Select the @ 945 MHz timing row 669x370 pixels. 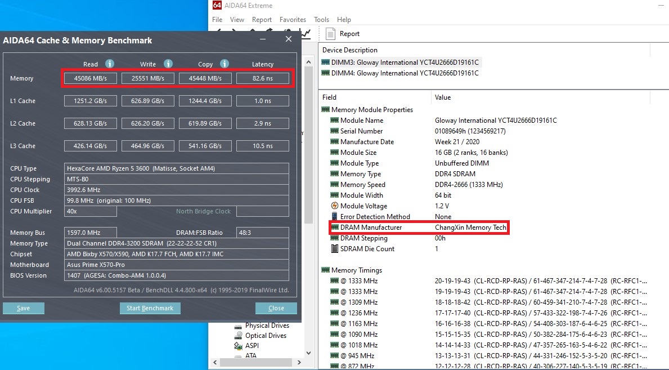point(488,355)
